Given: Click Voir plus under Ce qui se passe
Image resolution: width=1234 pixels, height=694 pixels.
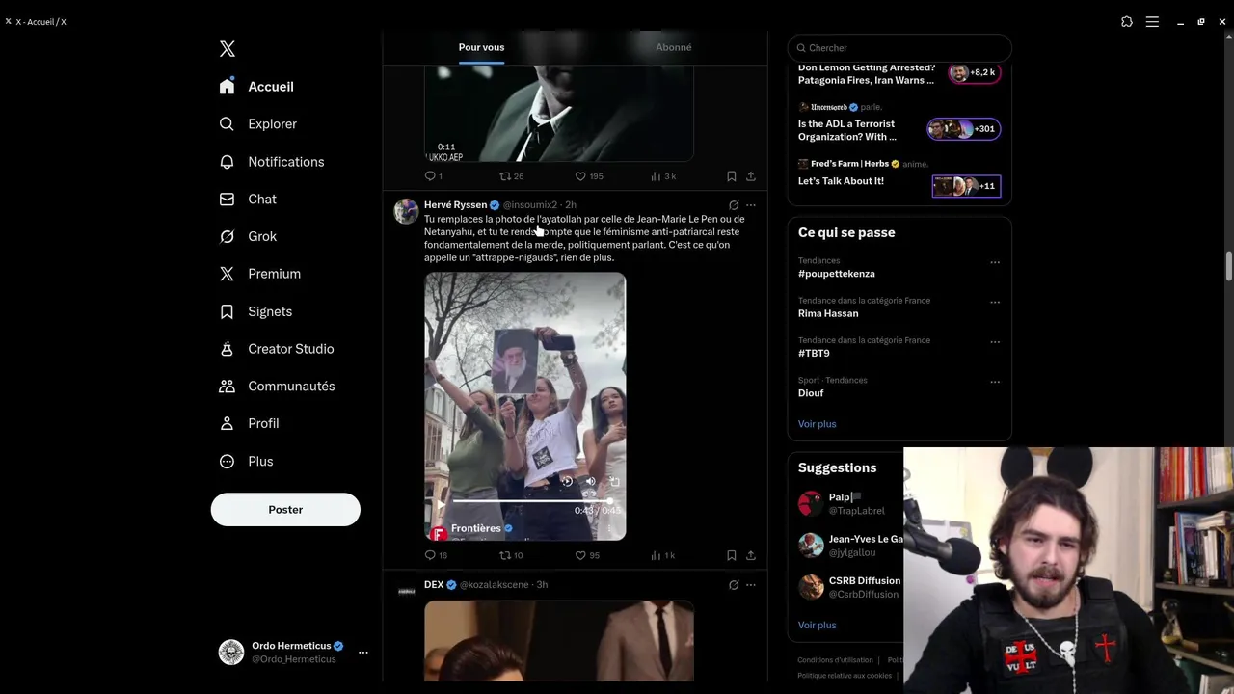Looking at the screenshot, I should (x=817, y=424).
